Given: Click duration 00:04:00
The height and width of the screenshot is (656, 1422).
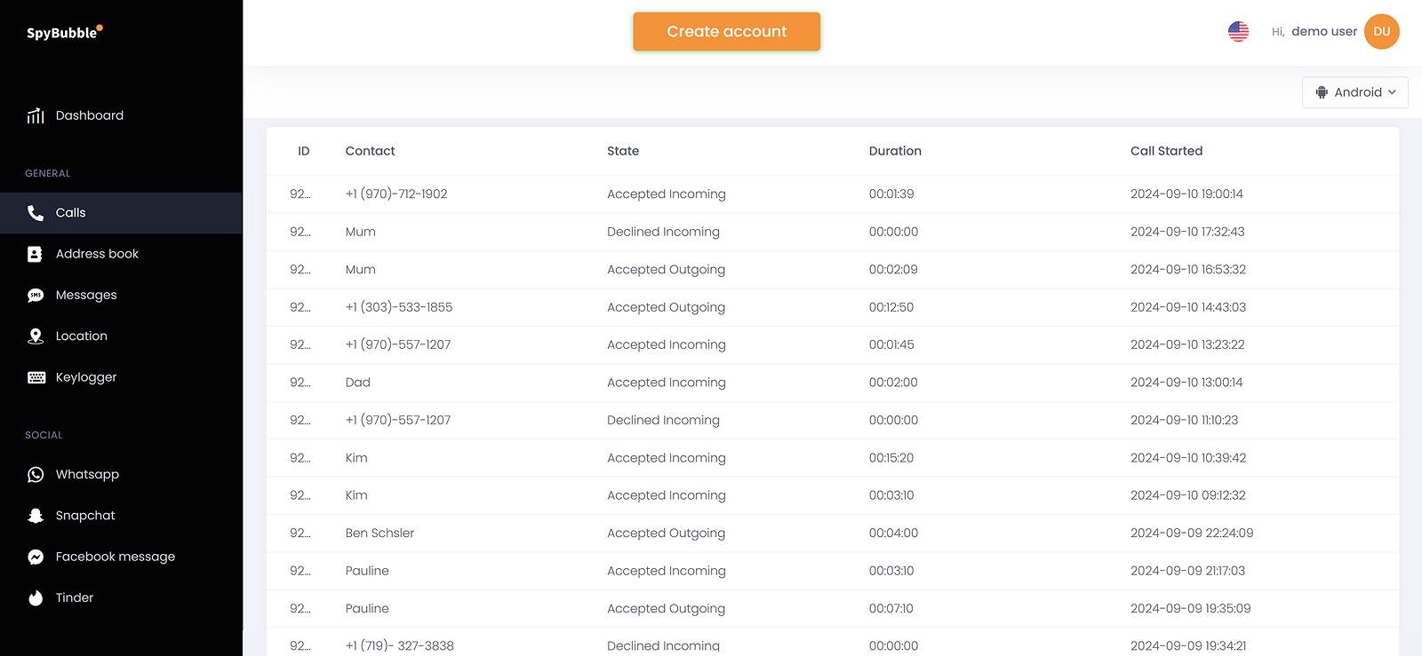Looking at the screenshot, I should point(893,533).
